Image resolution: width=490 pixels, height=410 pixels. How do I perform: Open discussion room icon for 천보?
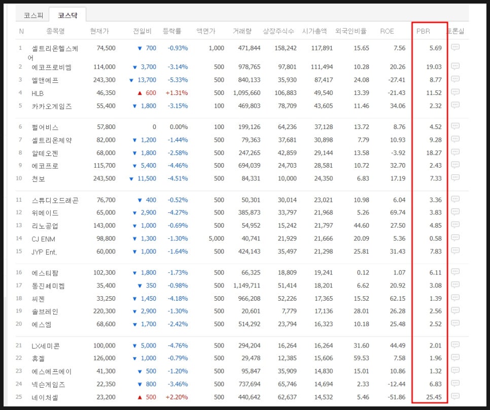tap(455, 178)
